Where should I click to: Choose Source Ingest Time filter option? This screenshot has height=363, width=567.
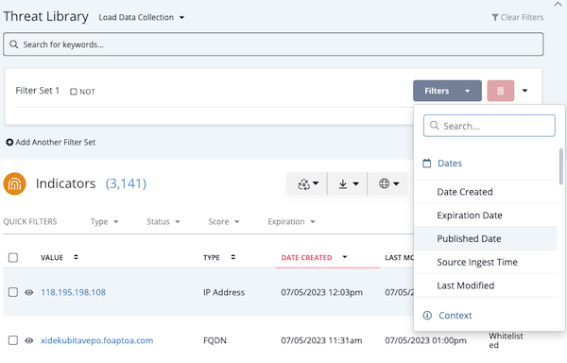[486, 262]
